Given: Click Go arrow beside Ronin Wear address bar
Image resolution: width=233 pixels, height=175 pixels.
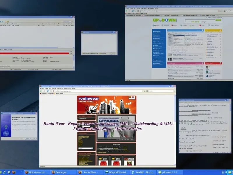Looking at the screenshot, I should point(145,91).
